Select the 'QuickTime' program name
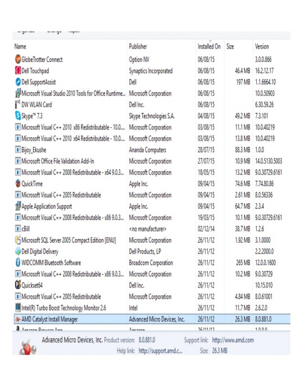The image size is (295, 381). (32, 184)
